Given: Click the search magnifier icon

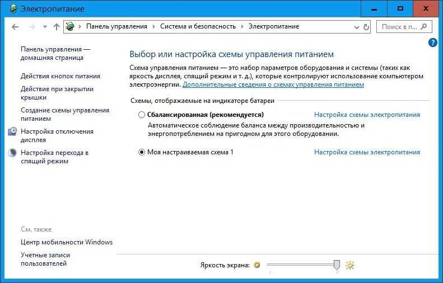Looking at the screenshot, I should (423, 27).
